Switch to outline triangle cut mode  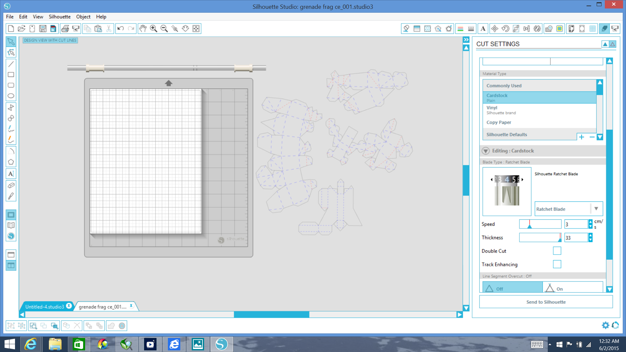tap(613, 44)
